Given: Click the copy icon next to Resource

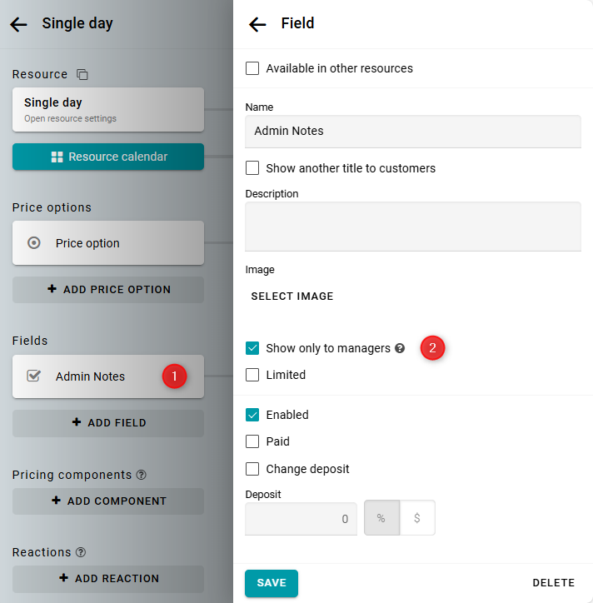Looking at the screenshot, I should [x=82, y=74].
